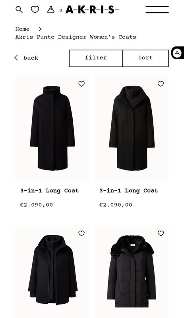Open the filter options
184x318 pixels.
click(x=96, y=58)
